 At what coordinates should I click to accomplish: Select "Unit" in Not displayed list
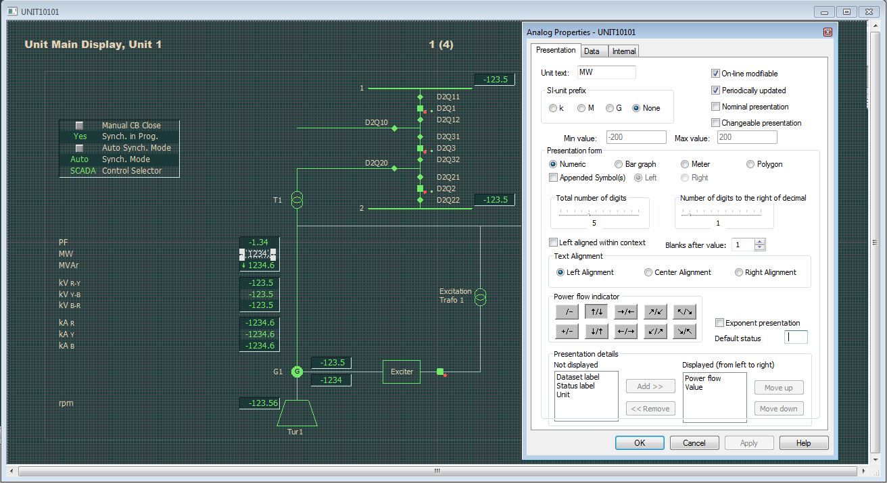[x=563, y=395]
